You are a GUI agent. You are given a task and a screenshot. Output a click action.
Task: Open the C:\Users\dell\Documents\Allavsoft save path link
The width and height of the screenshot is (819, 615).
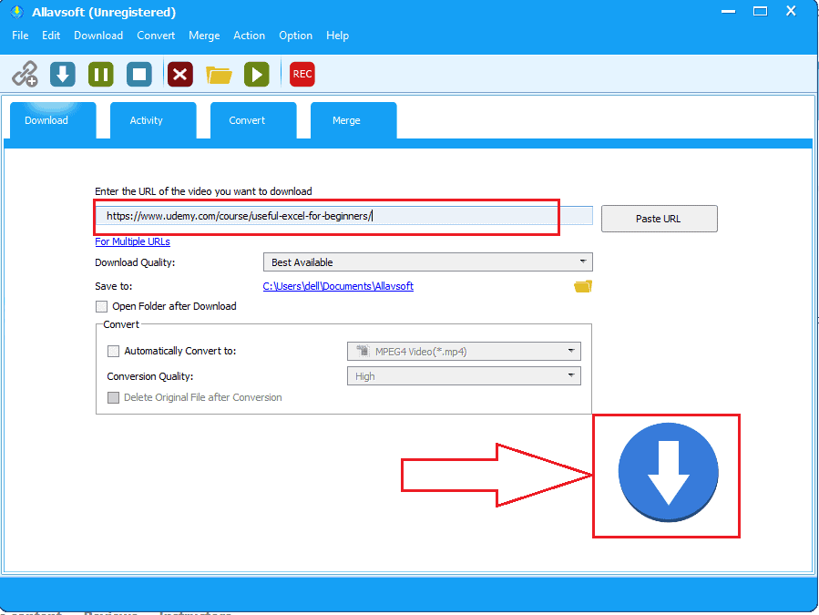pyautogui.click(x=338, y=286)
